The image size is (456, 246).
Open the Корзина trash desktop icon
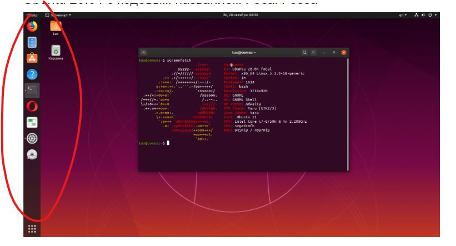(x=56, y=53)
